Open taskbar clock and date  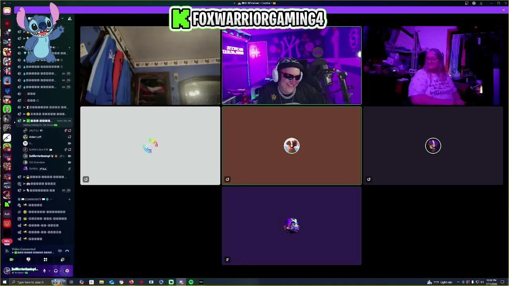pyautogui.click(x=491, y=282)
